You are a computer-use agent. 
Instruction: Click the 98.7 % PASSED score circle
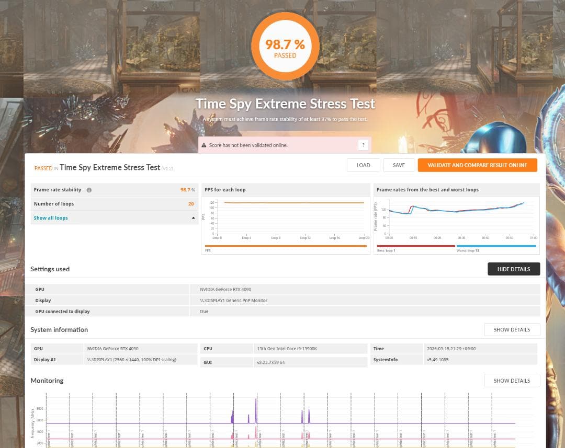pyautogui.click(x=285, y=46)
